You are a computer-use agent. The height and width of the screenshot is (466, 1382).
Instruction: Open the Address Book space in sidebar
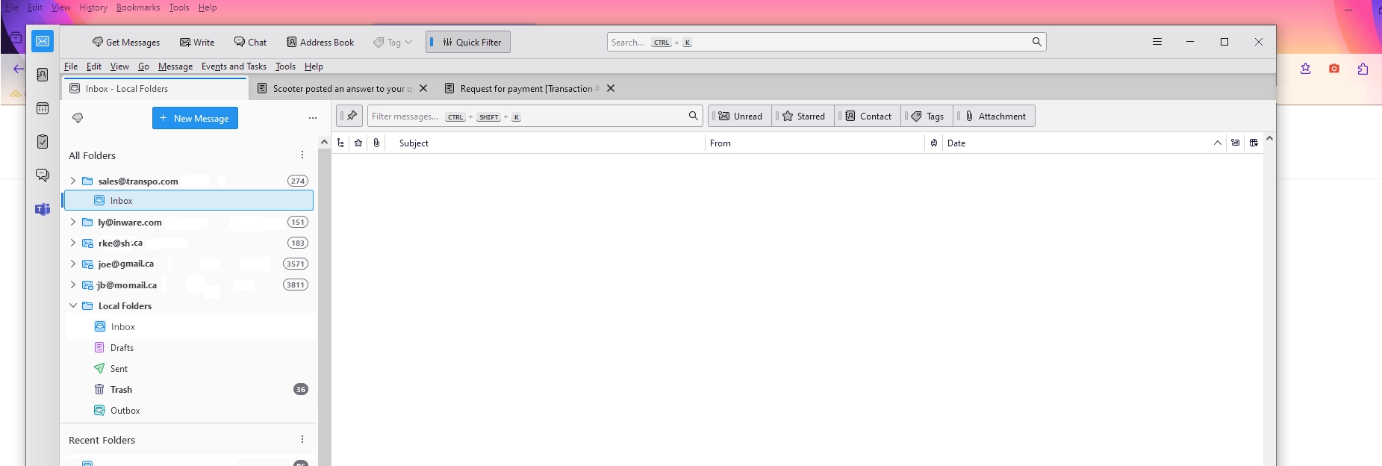point(43,75)
